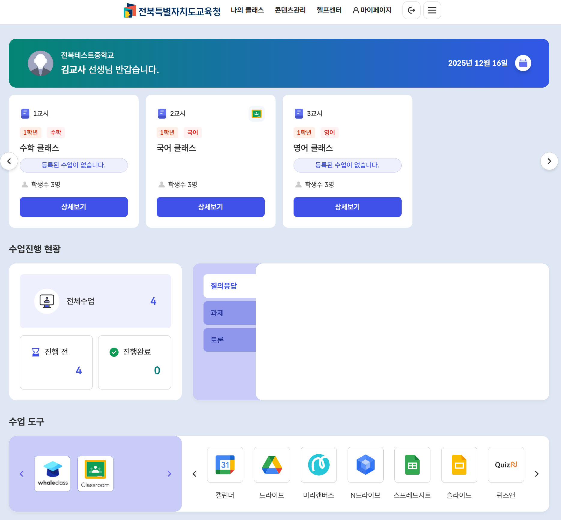Click the 전체수업 summary card
The width and height of the screenshot is (561, 520).
tap(95, 301)
